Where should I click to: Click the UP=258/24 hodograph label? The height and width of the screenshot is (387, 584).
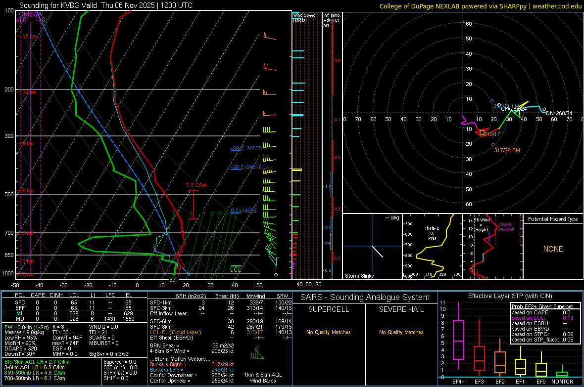514,109
